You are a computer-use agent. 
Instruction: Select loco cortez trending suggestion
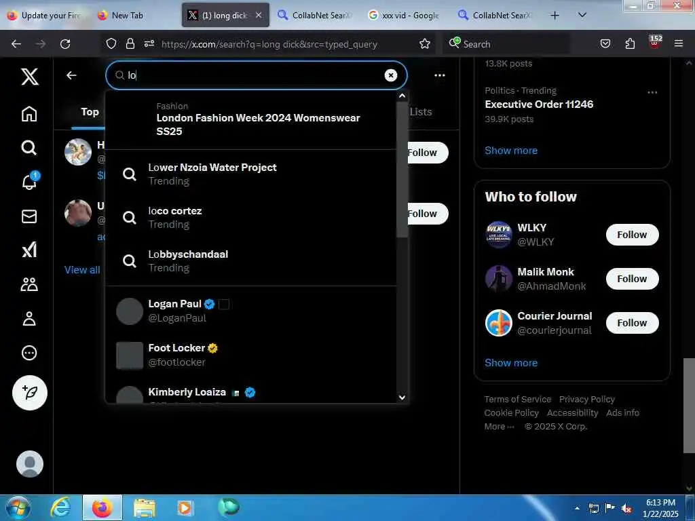[250, 218]
